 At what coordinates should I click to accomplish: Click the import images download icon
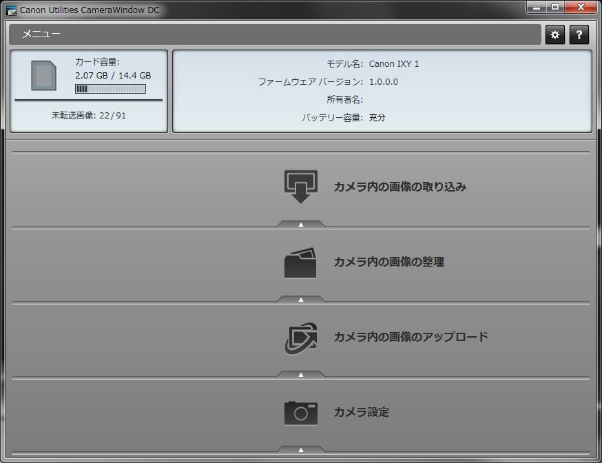click(x=300, y=187)
